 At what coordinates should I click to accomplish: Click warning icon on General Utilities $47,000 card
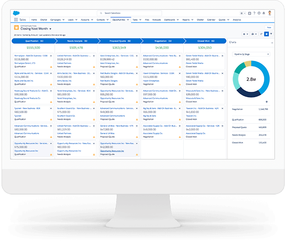click(x=137, y=137)
